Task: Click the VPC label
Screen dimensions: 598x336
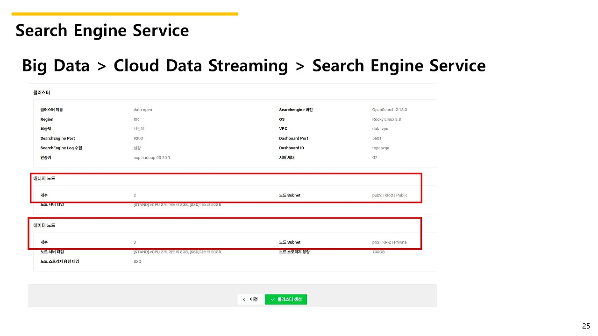Action: click(x=283, y=129)
